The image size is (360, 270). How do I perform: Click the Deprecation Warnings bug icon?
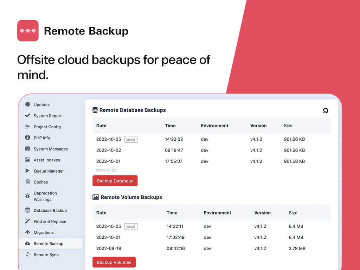point(27,196)
